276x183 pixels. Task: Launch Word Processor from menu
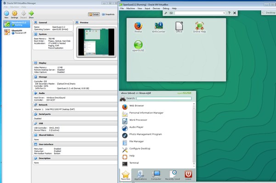(x=157, y=120)
